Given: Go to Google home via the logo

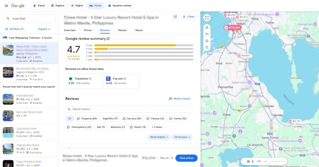Looking at the screenshot, I should coord(18,6).
